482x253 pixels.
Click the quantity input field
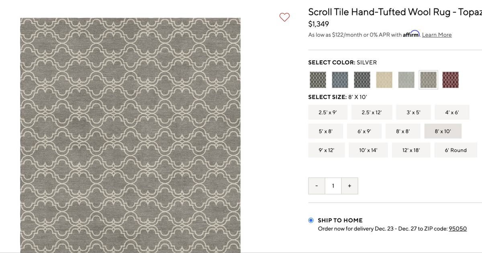click(333, 186)
